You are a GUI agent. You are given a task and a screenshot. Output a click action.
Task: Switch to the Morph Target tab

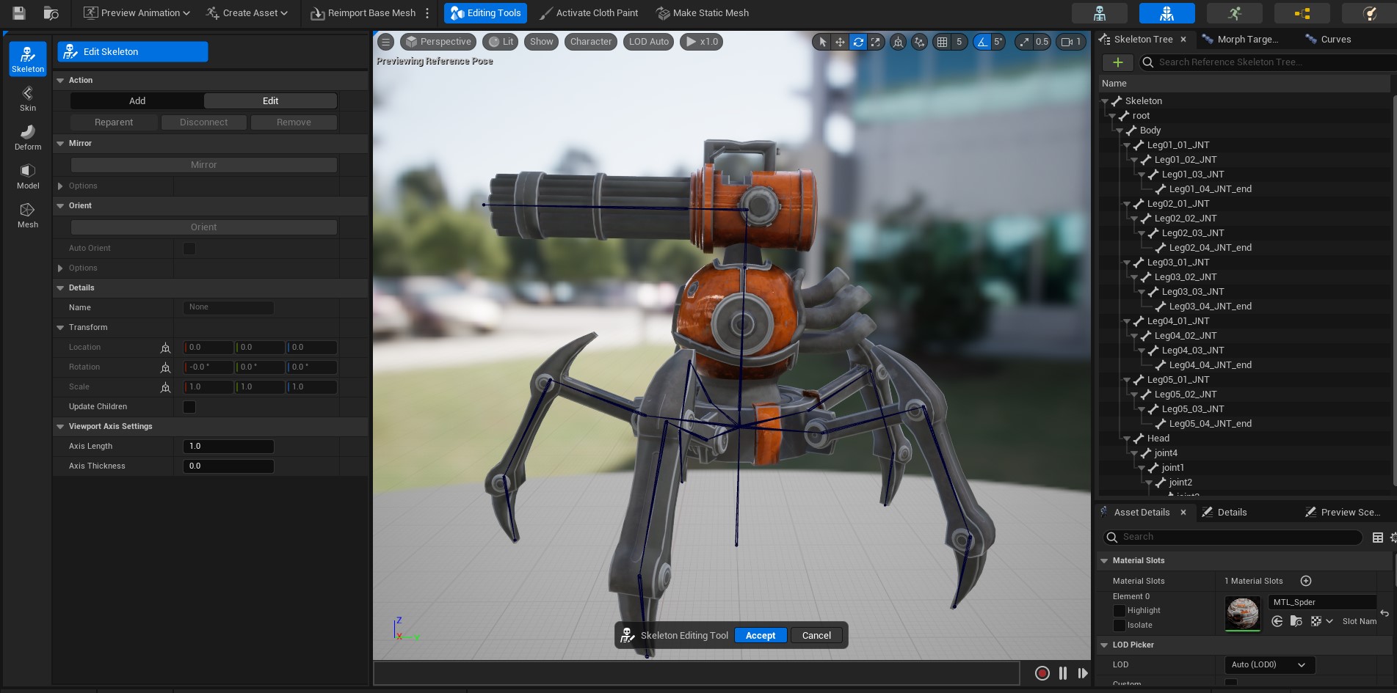click(x=1247, y=40)
